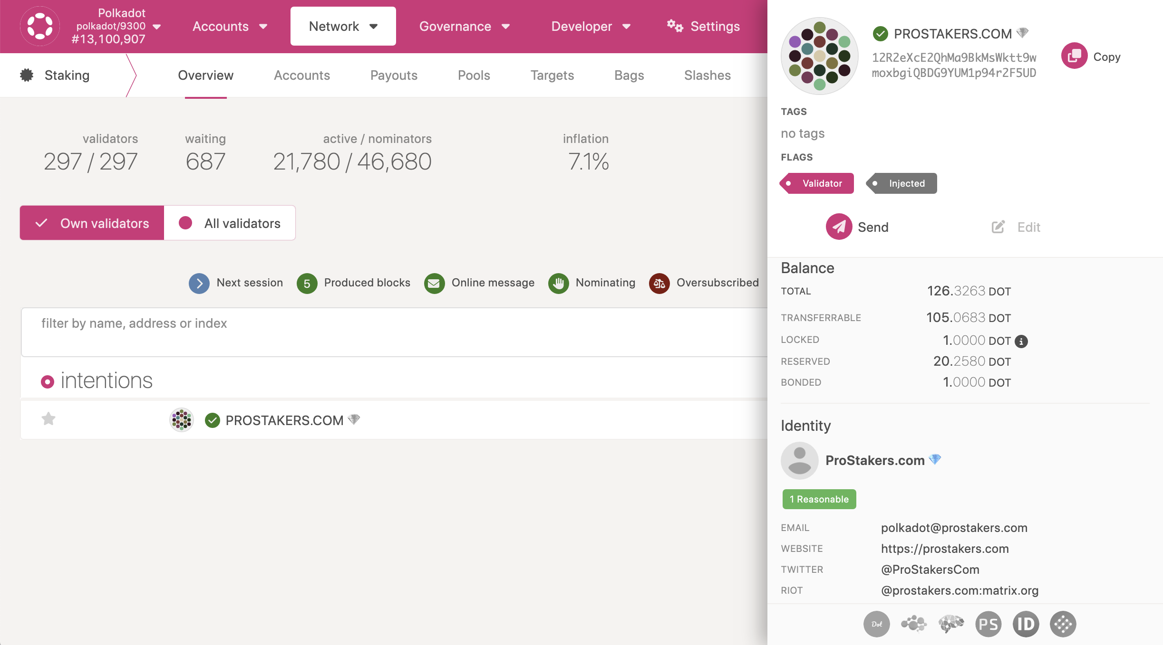1163x645 pixels.
Task: Expand the Accounts menu dropdown
Action: coord(230,26)
